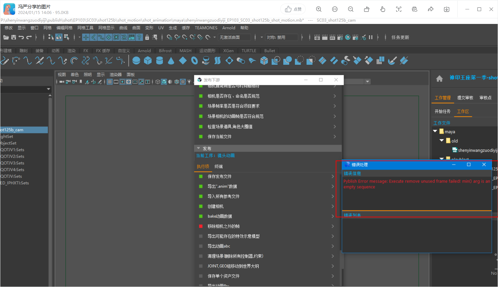The image size is (498, 287).
Task: Click the polygon torus shelf icon
Action: pos(194,61)
